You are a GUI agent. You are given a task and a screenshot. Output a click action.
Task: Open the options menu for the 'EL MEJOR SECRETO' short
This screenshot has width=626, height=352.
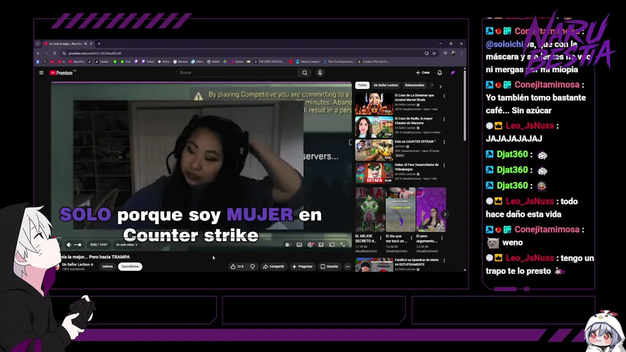(x=380, y=238)
